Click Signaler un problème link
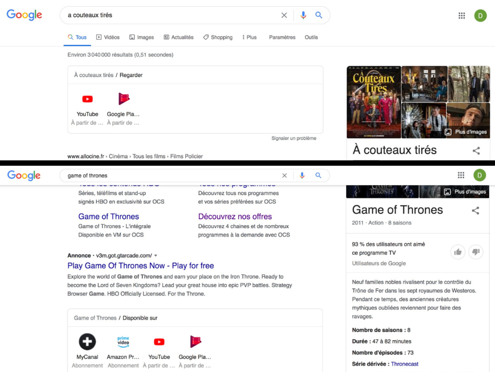495x372 pixels. (x=294, y=138)
